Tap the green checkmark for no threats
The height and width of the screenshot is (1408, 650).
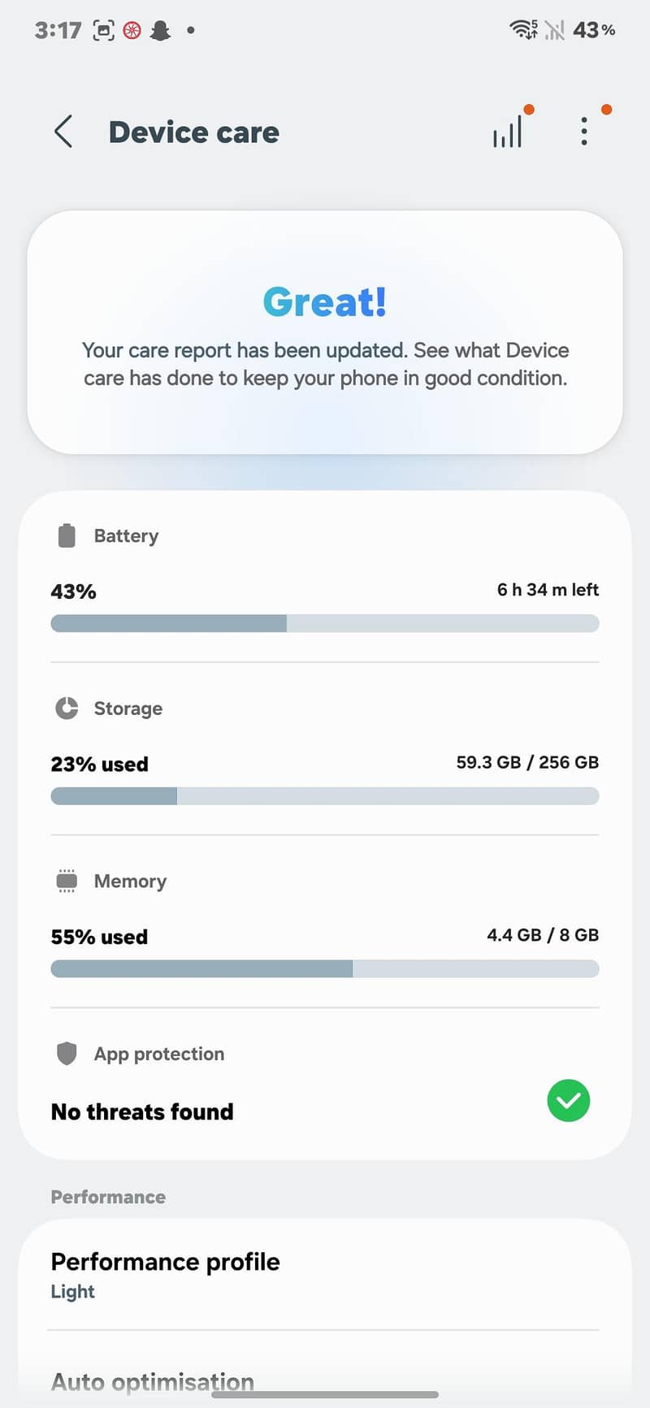coord(569,1101)
